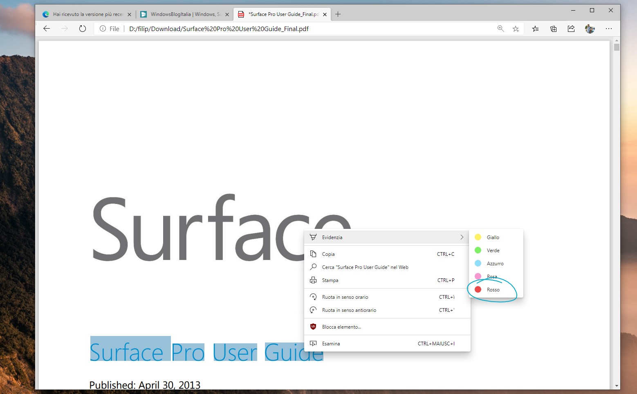Viewport: 637px width, 394px height.
Task: Open the Favorites list icon
Action: point(535,29)
